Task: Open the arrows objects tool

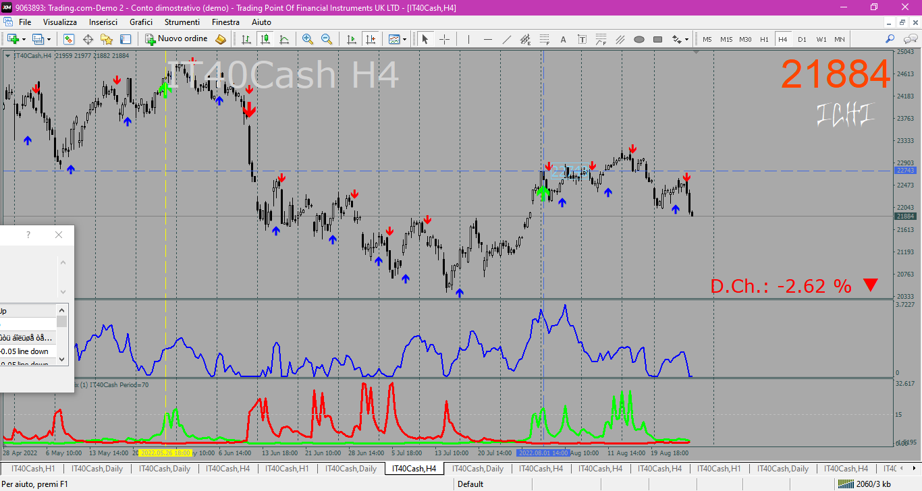Action: coord(677,39)
